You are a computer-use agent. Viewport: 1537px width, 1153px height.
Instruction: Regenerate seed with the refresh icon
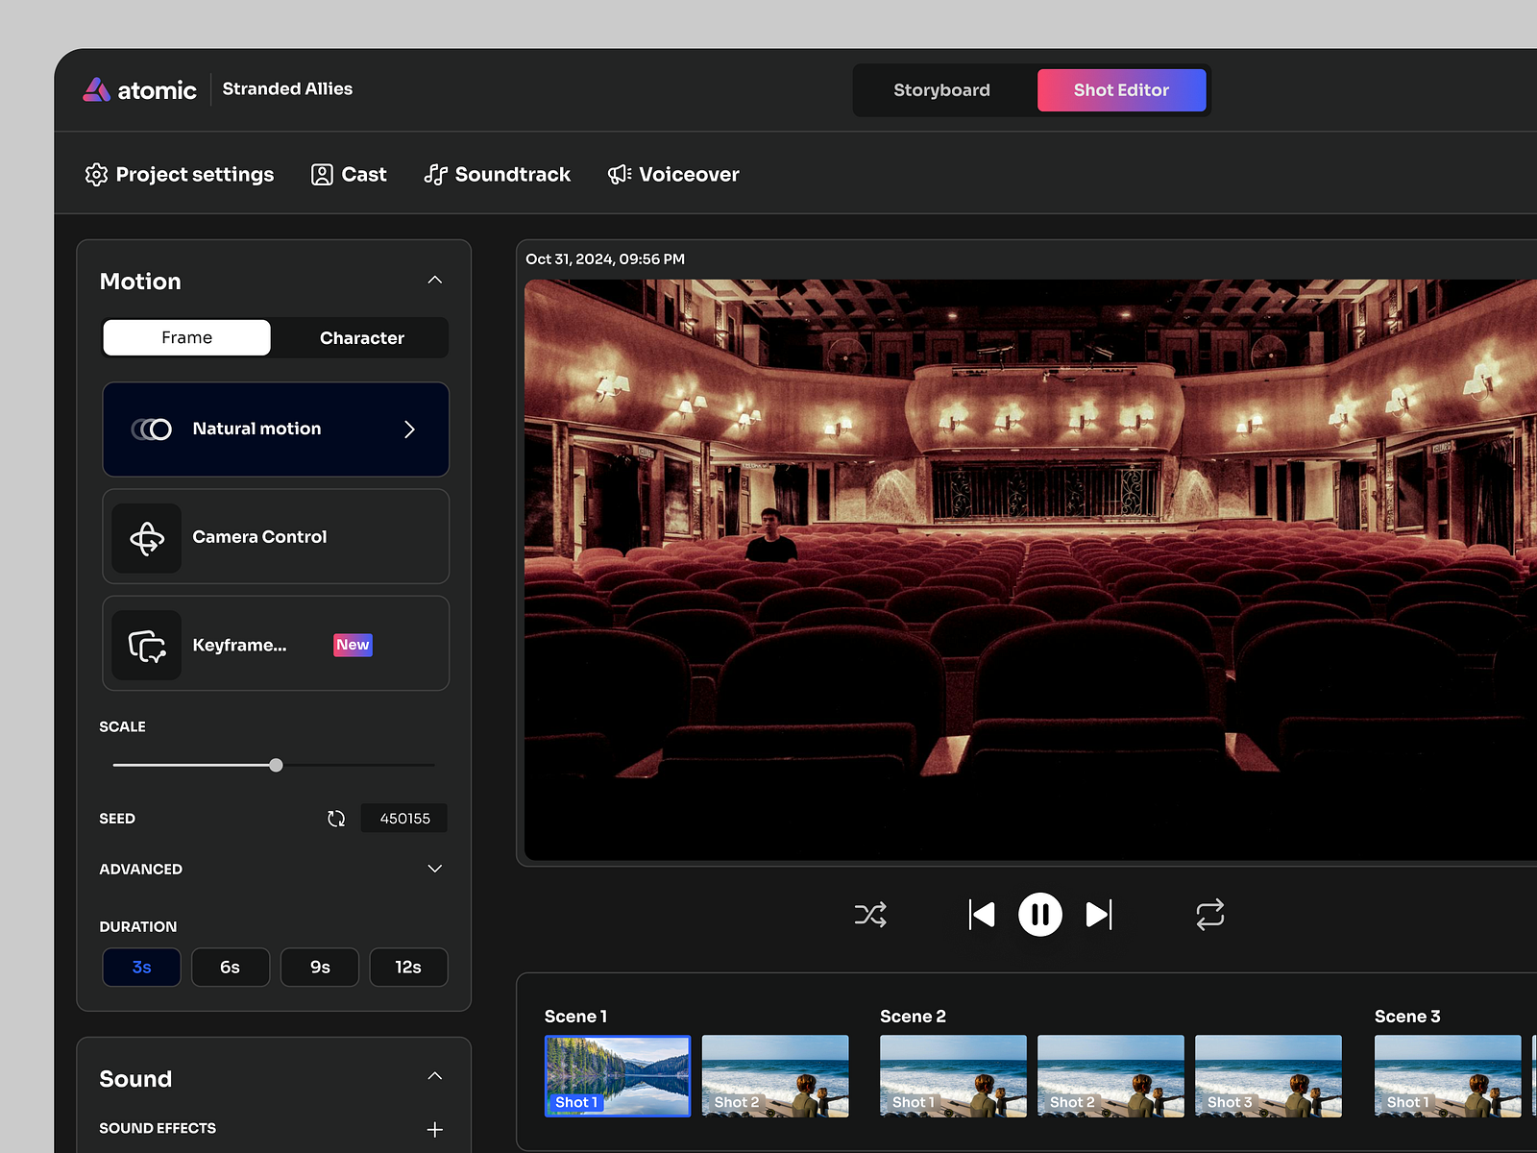coord(336,818)
